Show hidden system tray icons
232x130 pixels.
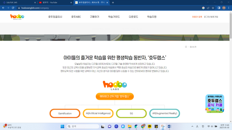tap(192, 126)
